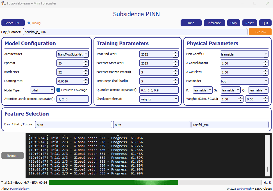This screenshot has width=273, height=191.
Task: Open the Architecture dropdown
Action: [x=72, y=54]
